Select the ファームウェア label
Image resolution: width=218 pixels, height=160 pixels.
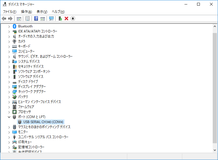coord(26,107)
